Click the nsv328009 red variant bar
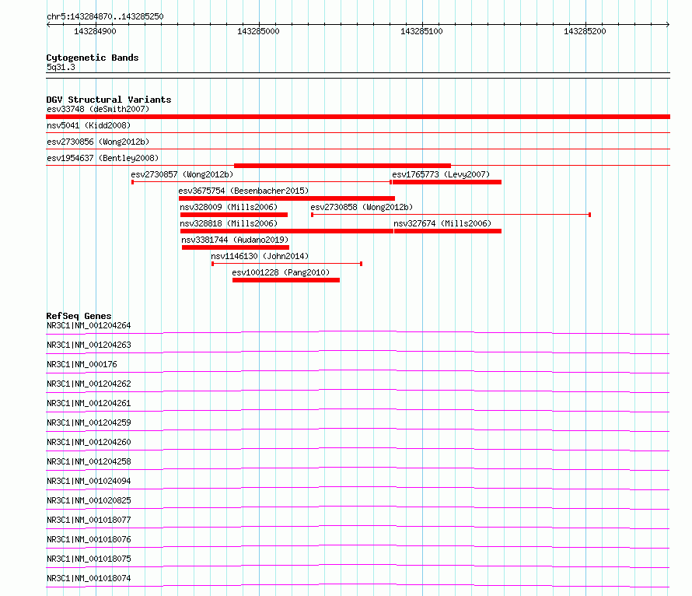692x596 pixels. point(234,215)
